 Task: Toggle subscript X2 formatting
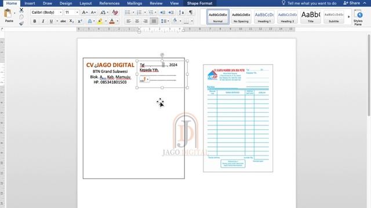(x=71, y=21)
